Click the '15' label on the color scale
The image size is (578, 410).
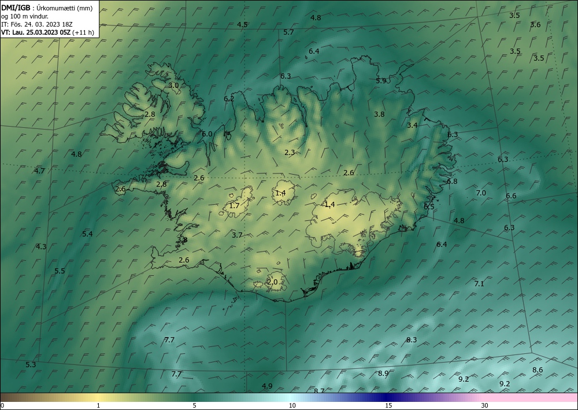[388, 405]
